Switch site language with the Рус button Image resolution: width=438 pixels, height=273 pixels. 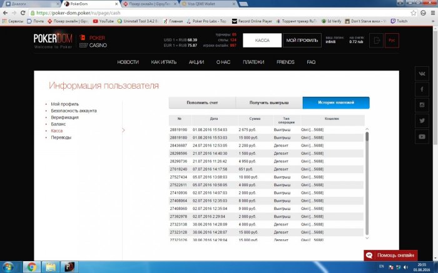pos(392,40)
